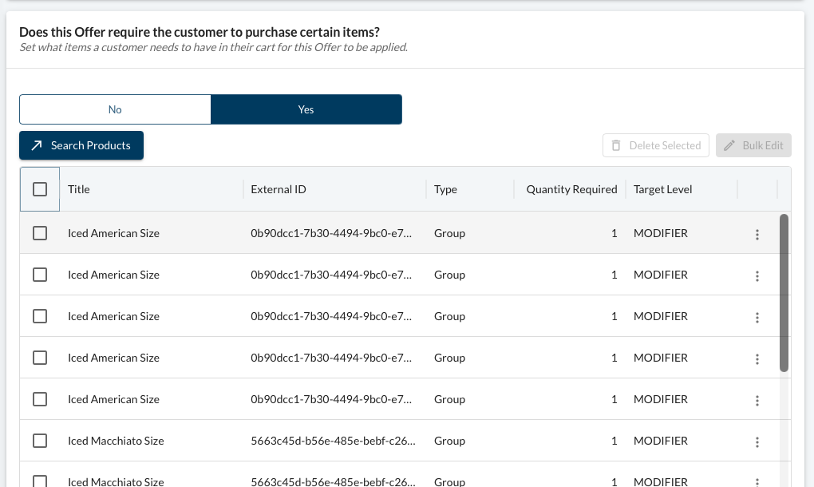Open kebab menu of second Iced American Size row
Viewport: 814px width, 487px height.
[757, 276]
